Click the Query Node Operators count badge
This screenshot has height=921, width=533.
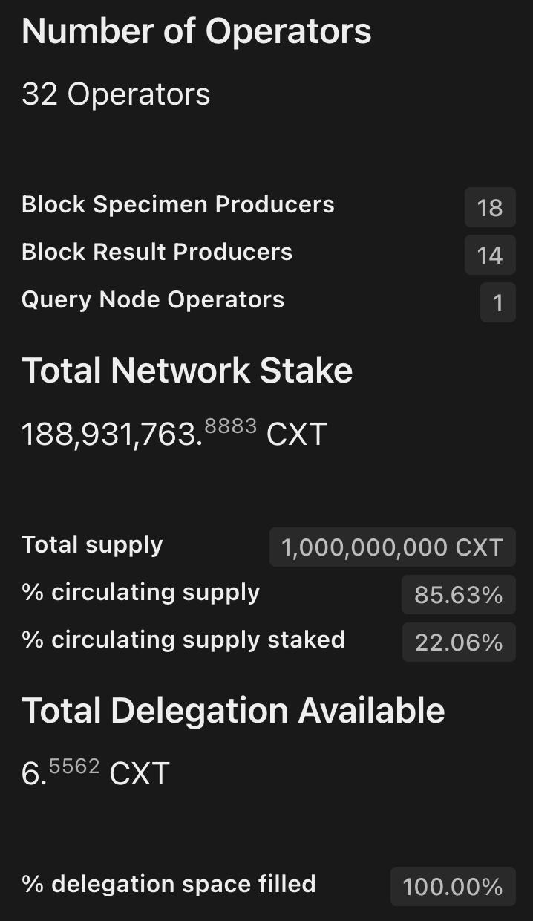[498, 302]
